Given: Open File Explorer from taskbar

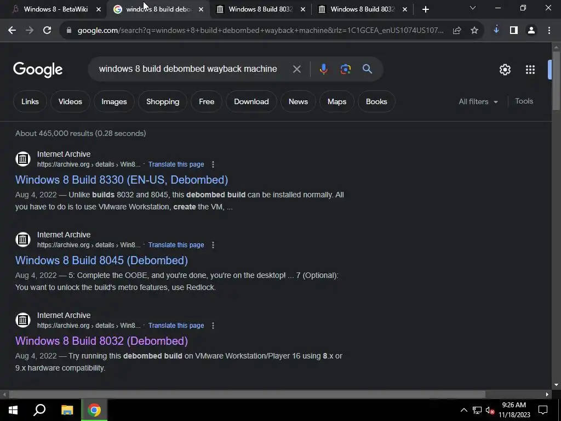Looking at the screenshot, I should tap(67, 410).
